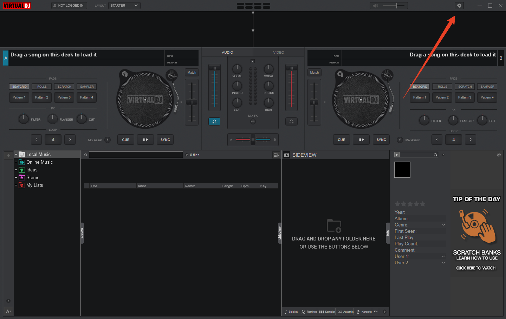The height and width of the screenshot is (319, 506).
Task: Trigger Pattern 2 pad on deck A
Action: [41, 97]
